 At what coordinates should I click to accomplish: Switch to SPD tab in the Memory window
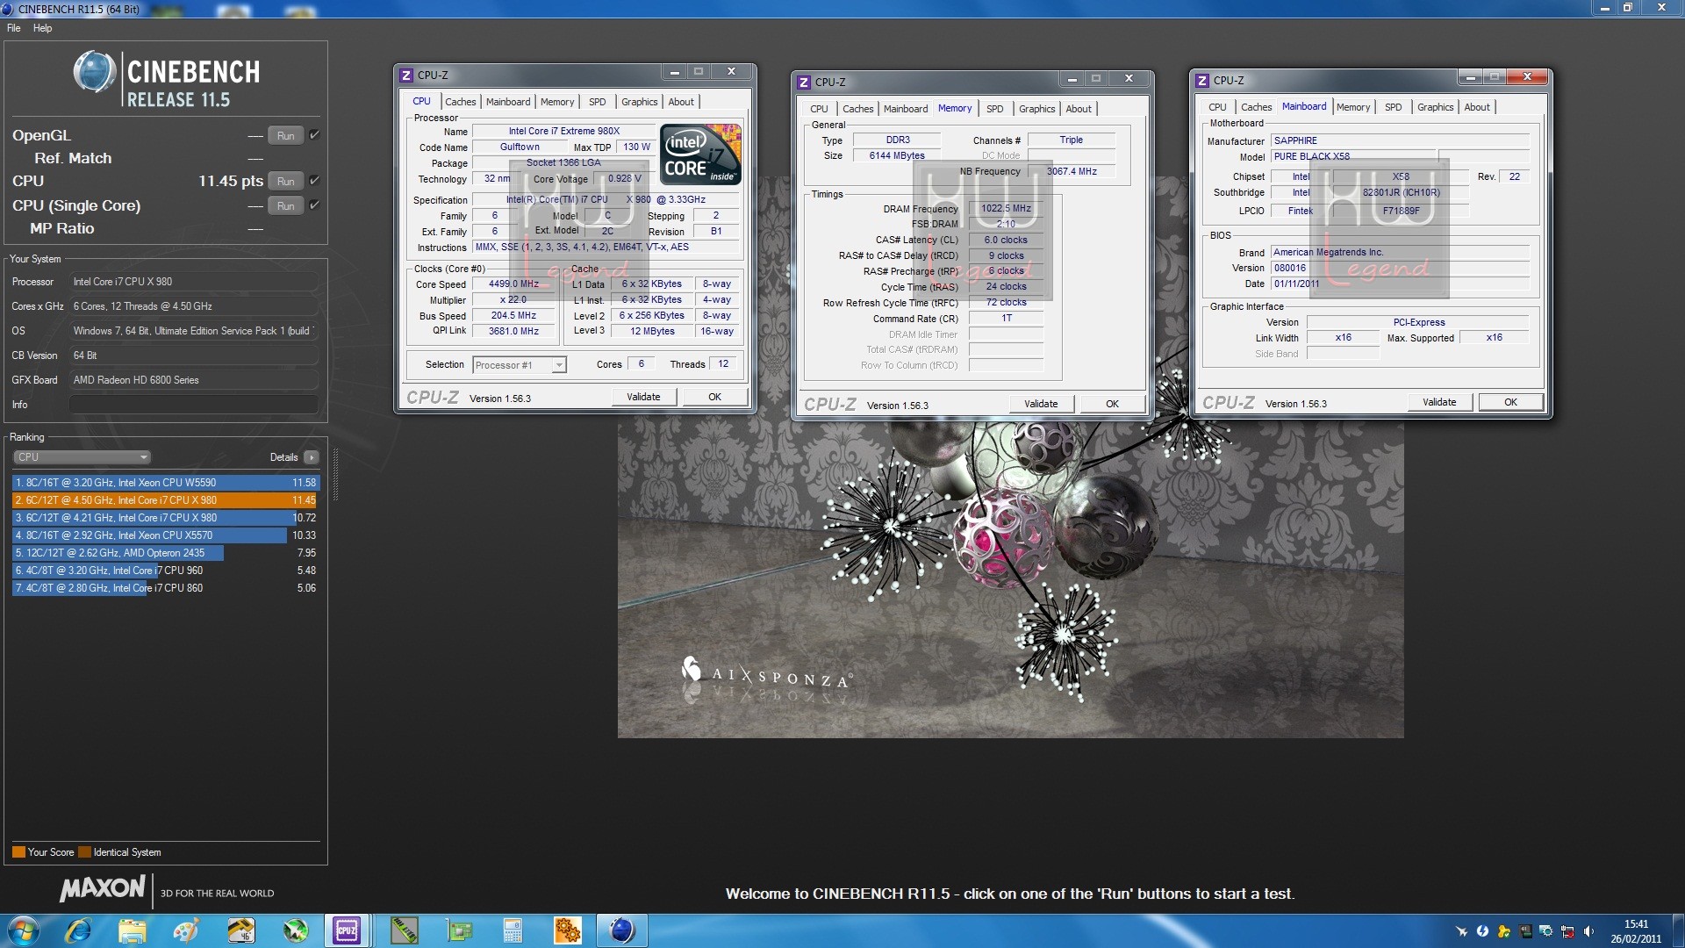(994, 109)
